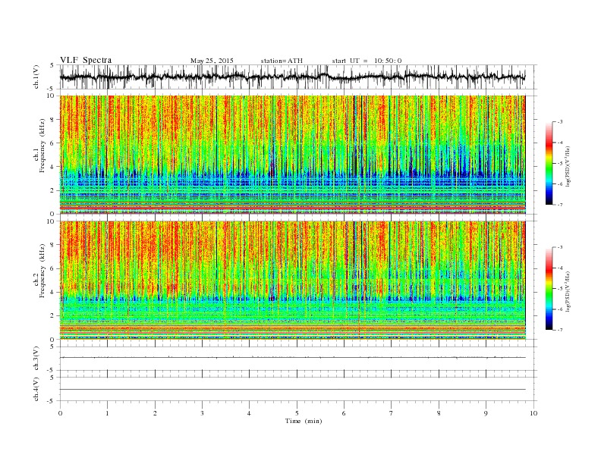601x464 pixels.
Task: Click the ch.3(V) axis label
Action: (x=36, y=359)
